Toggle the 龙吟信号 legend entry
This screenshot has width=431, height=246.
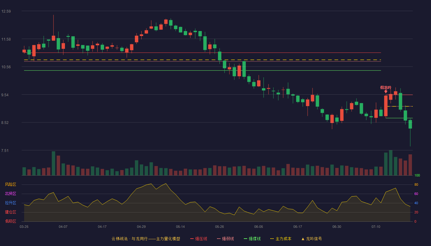(x=312, y=239)
